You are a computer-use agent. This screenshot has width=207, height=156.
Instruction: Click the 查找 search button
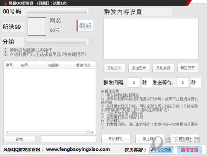pyautogui.click(x=19, y=139)
